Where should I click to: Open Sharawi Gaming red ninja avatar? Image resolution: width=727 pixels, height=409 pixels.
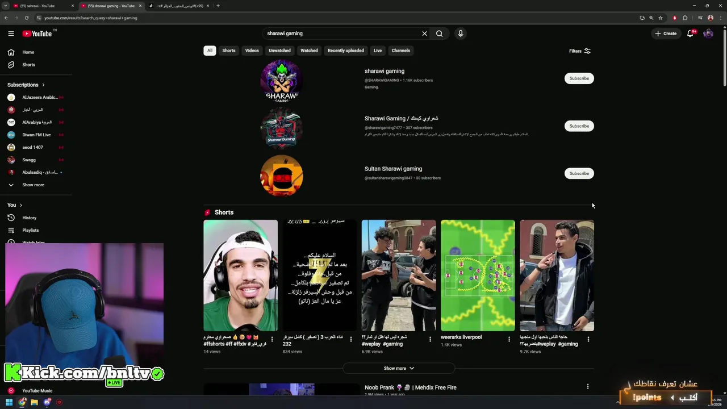coord(282,128)
